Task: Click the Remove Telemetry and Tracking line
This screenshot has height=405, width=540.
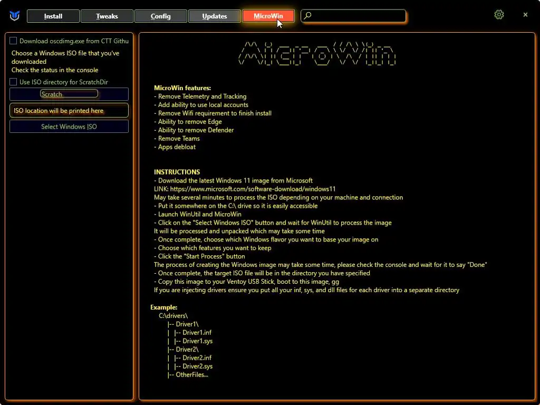Action: [x=200, y=97]
